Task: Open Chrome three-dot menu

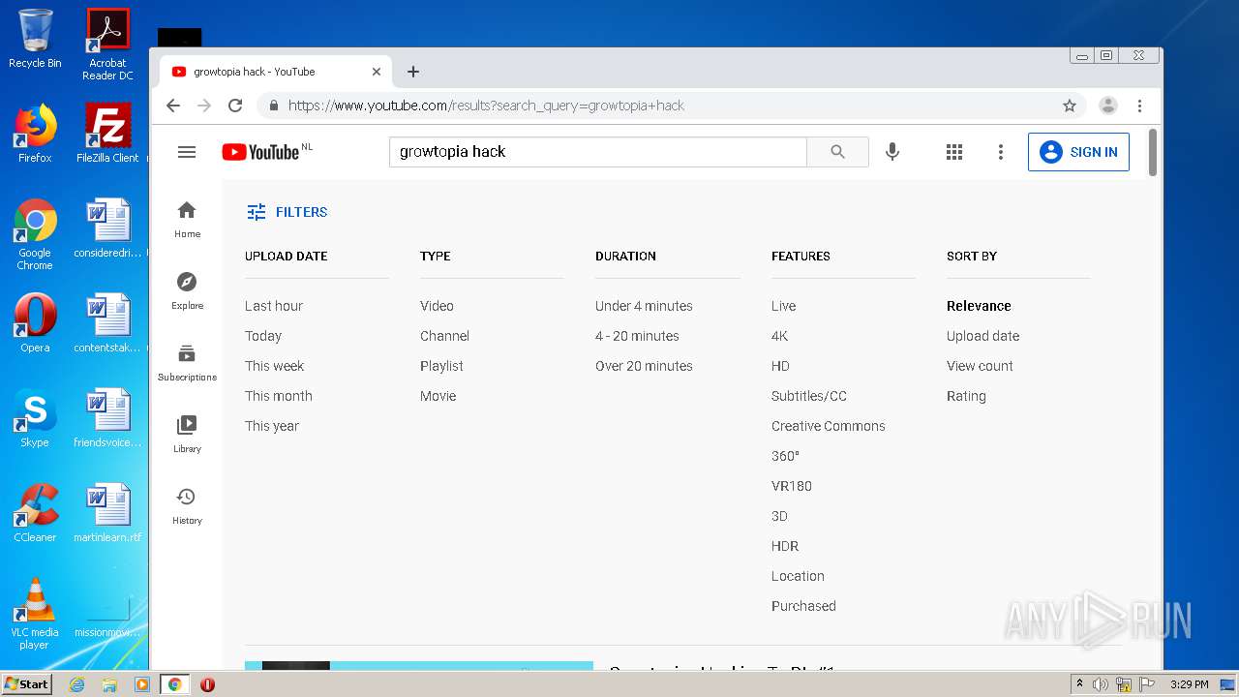Action: pos(1140,106)
